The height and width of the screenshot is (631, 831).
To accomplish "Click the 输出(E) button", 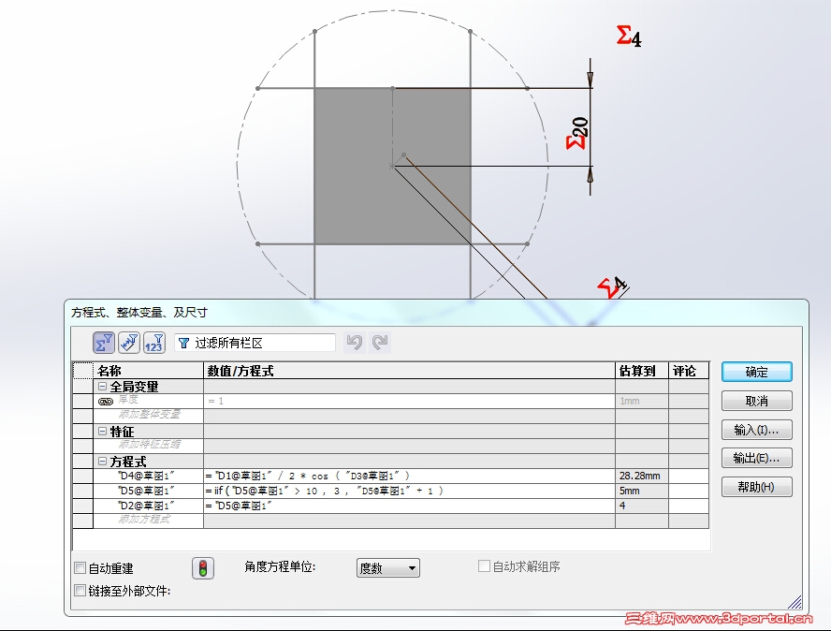I will point(756,459).
